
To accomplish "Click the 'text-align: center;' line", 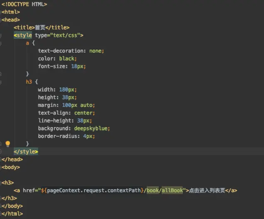I will (x=66, y=113).
